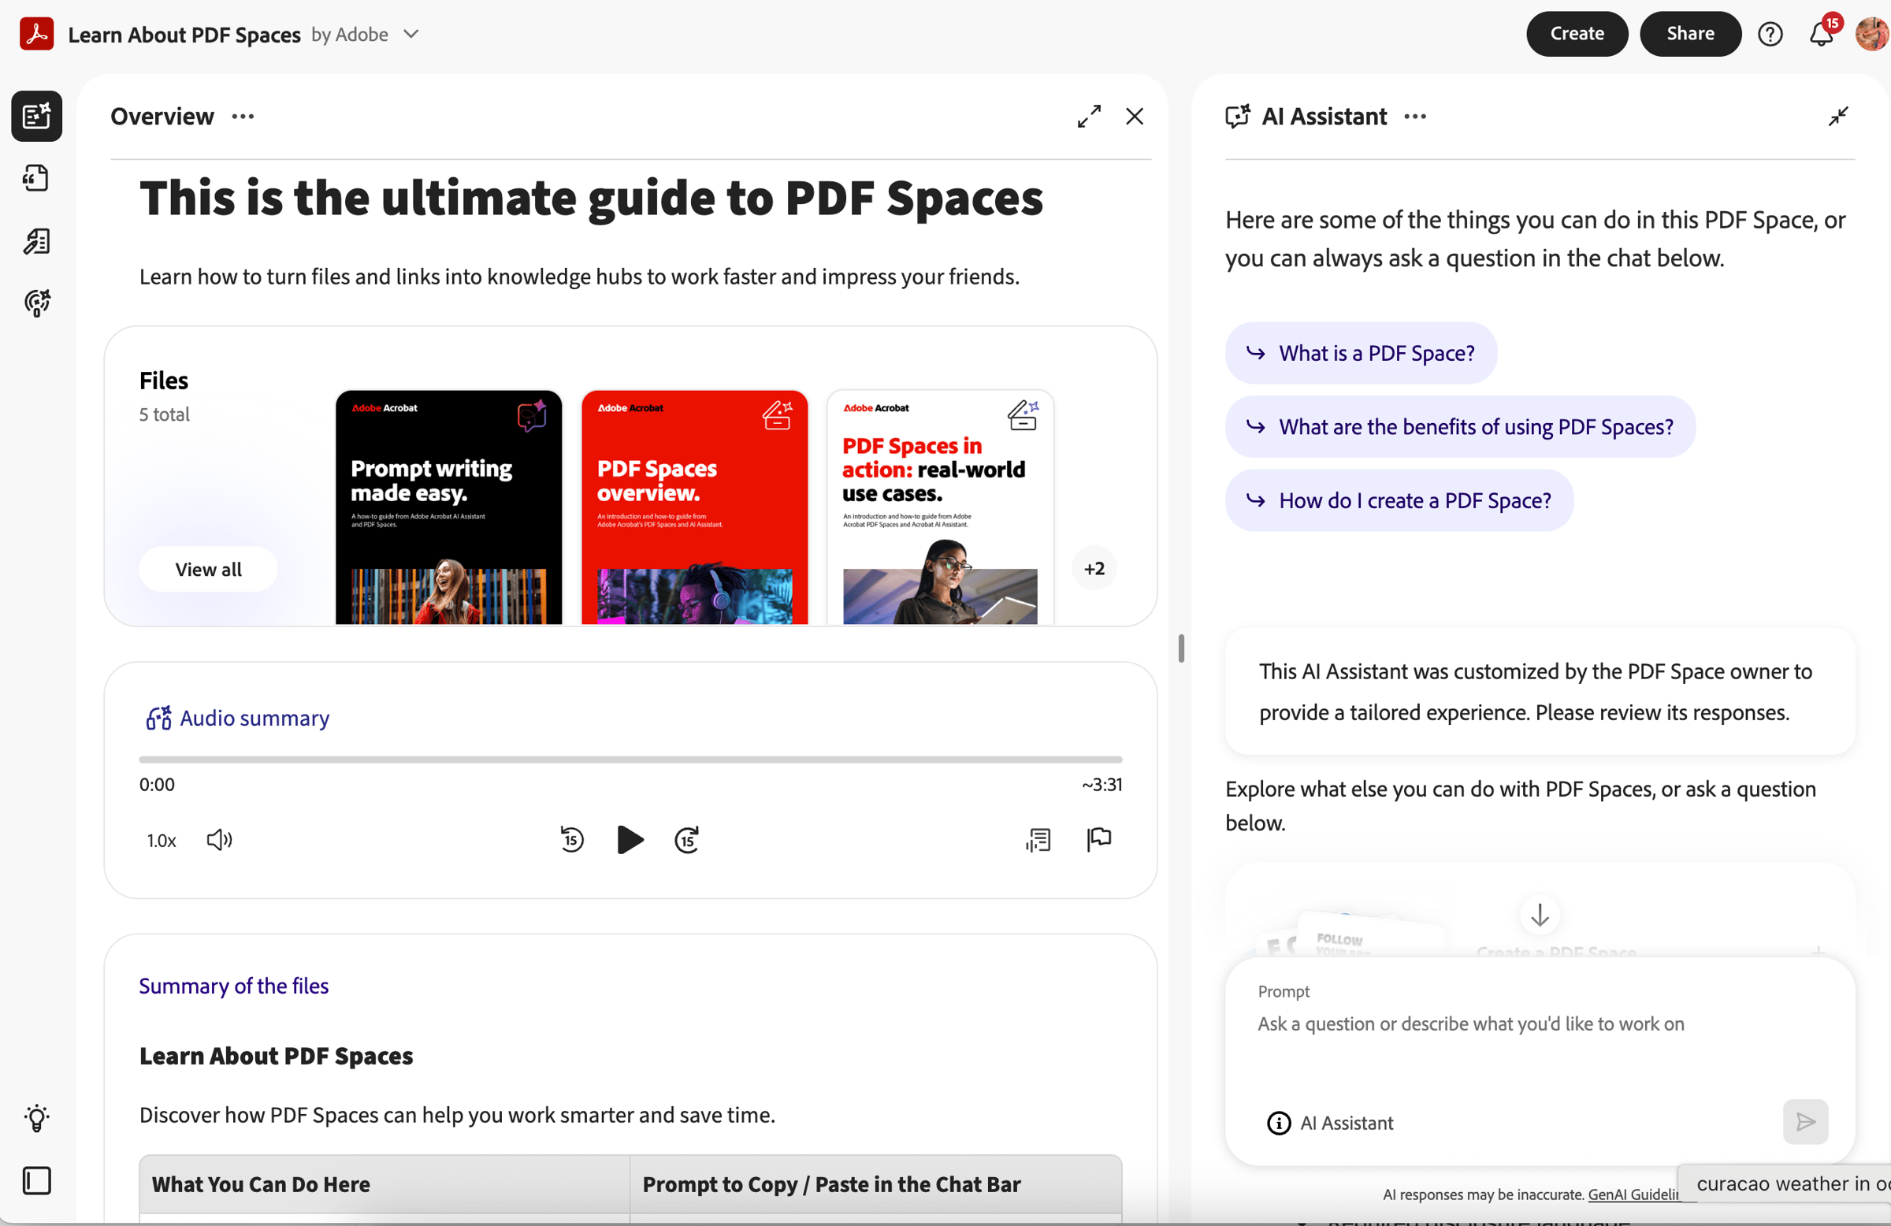The height and width of the screenshot is (1226, 1891).
Task: Click the Share button
Action: [x=1690, y=34]
